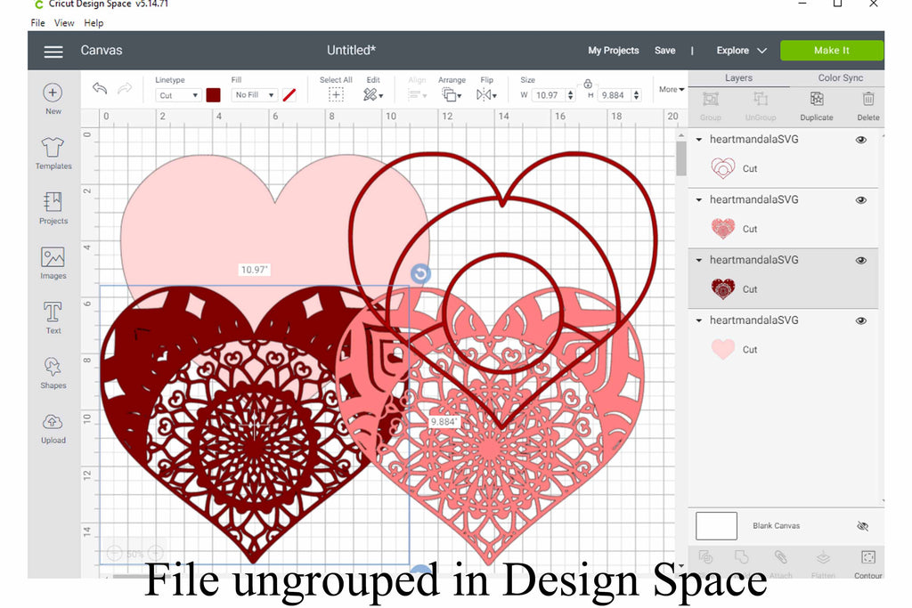Screen dimensions: 912x608
Task: Redo the last action
Action: point(125,88)
